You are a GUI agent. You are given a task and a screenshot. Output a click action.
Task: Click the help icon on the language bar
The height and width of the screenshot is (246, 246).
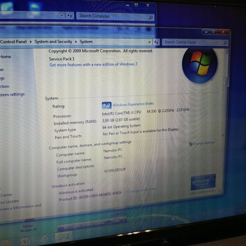(110, 222)
